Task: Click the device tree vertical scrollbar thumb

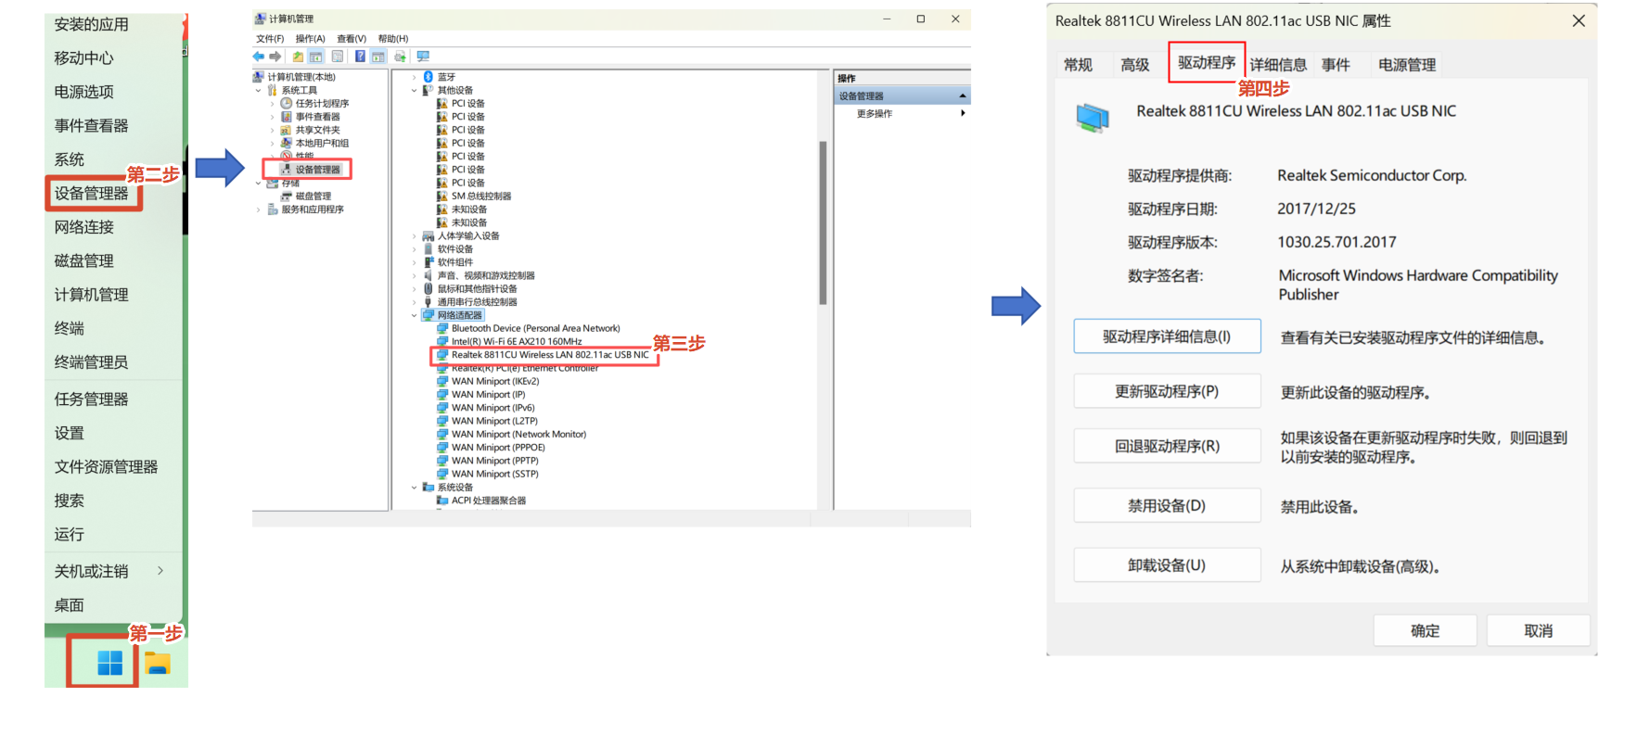Action: pyautogui.click(x=823, y=222)
